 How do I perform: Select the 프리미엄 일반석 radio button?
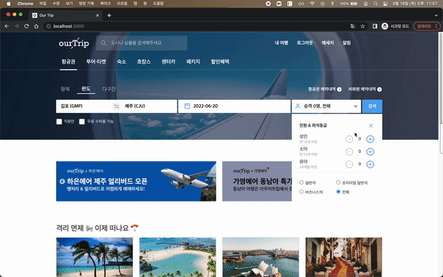338,182
